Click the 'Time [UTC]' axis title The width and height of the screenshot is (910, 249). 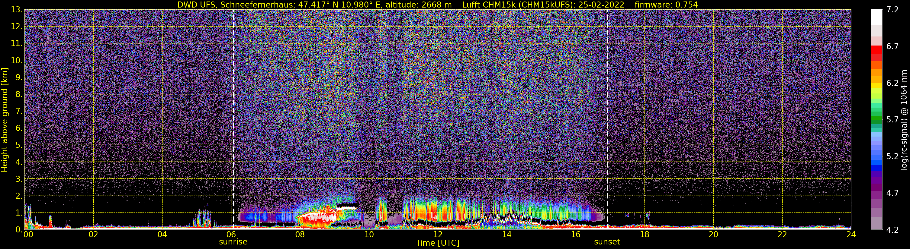[438, 243]
